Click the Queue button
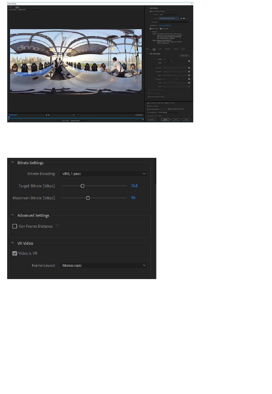The width and height of the screenshot is (272, 394). 165,120
